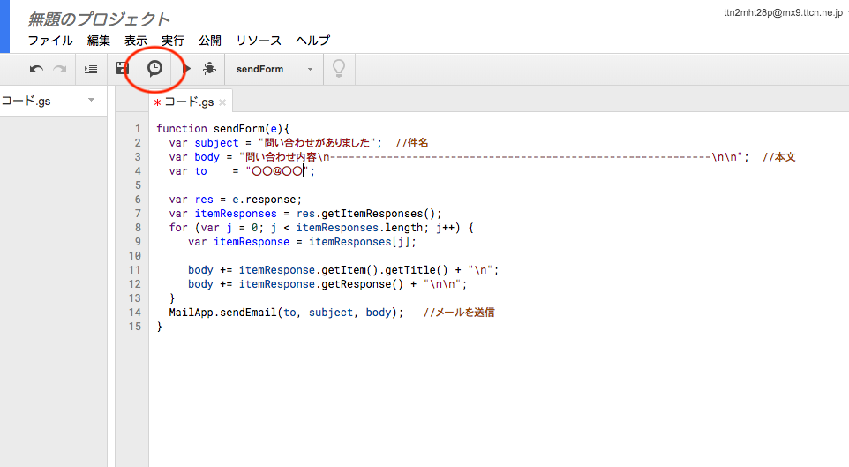Viewport: 849px width, 467px height.
Task: Open the current project's triggers clock icon
Action: click(154, 68)
